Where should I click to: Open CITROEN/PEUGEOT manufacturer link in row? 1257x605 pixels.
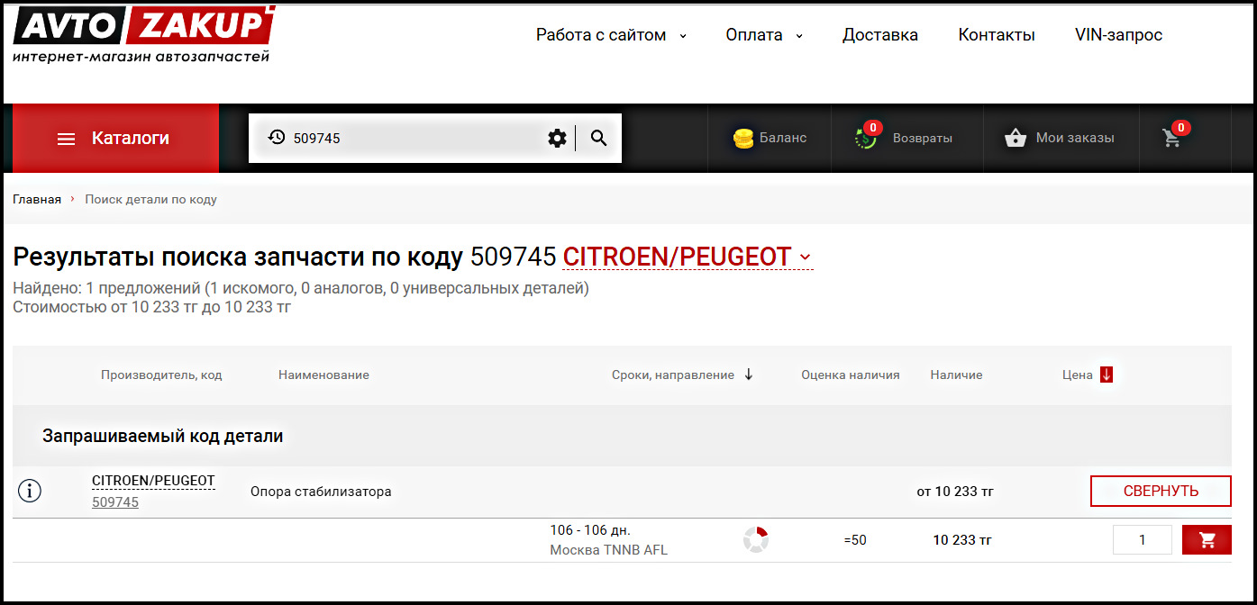(x=153, y=481)
